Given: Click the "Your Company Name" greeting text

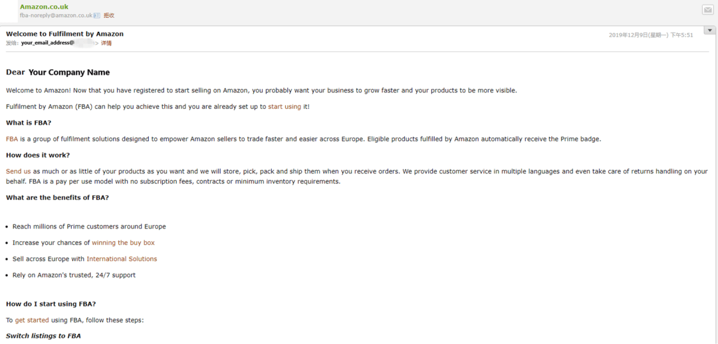Looking at the screenshot, I should 69,72.
